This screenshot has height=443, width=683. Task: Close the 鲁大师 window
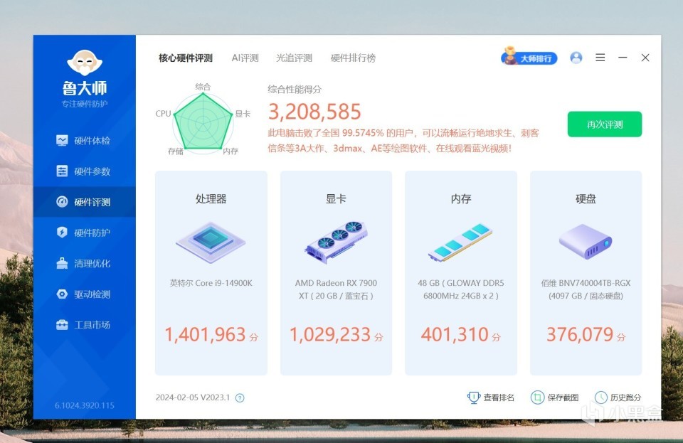(645, 58)
